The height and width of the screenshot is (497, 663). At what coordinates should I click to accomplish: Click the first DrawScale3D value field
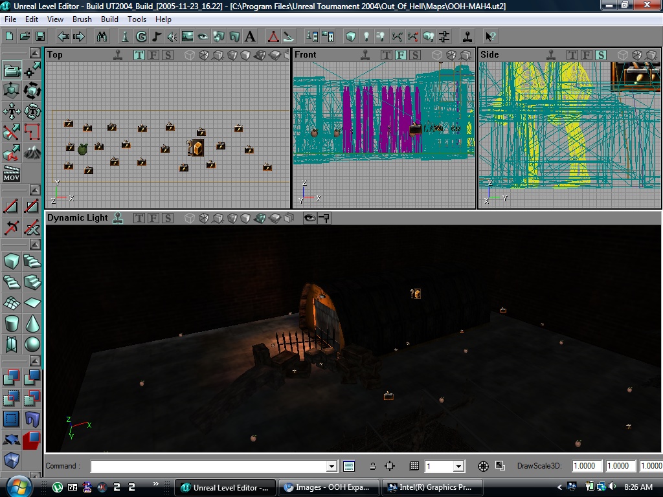587,466
